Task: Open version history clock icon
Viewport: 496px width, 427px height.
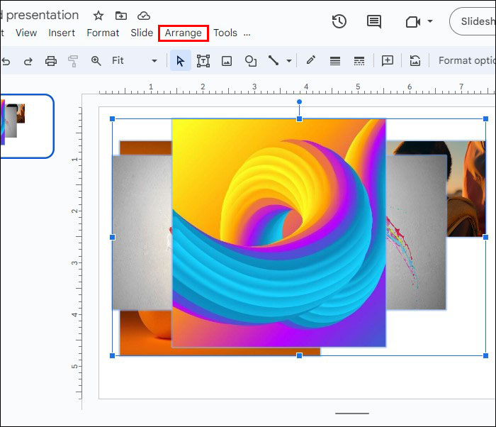Action: (339, 21)
